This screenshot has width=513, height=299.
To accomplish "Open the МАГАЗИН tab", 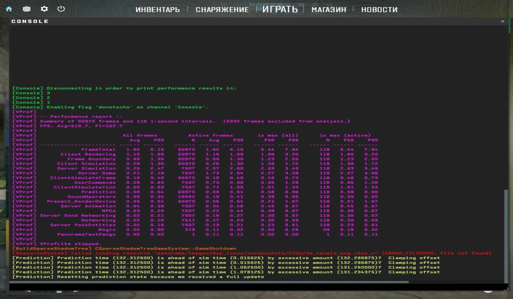I will (x=329, y=10).
